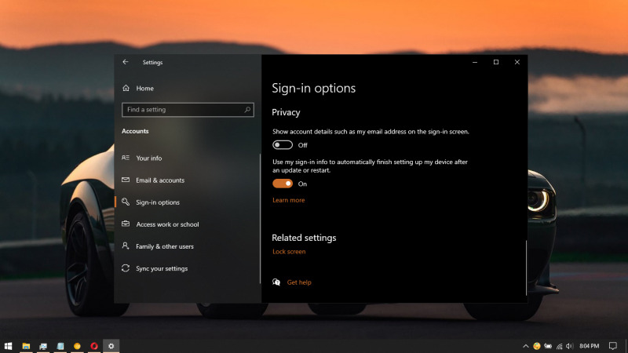Open the volume control in system tray
Image resolution: width=628 pixels, height=353 pixels.
pos(570,346)
